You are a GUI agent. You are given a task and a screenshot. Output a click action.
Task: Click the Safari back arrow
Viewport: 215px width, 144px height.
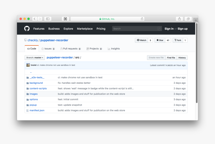(34, 19)
